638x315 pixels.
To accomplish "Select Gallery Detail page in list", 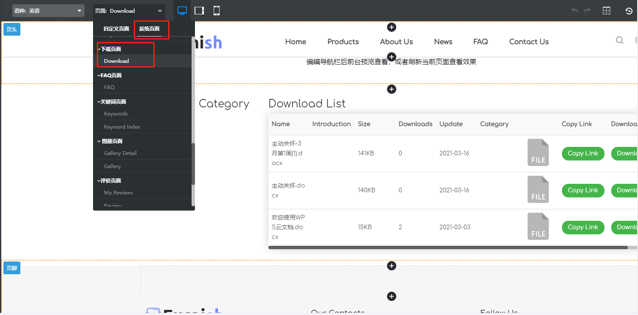I will point(120,153).
